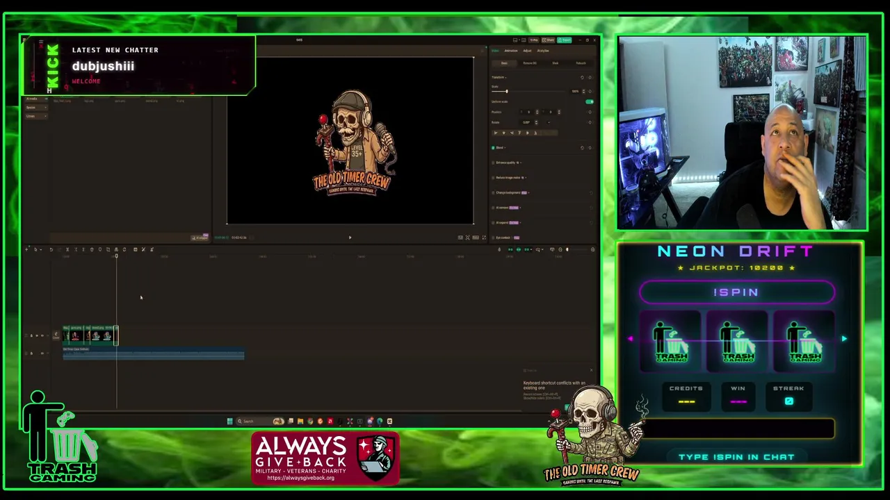Expand the AI remove options arrow

pyautogui.click(x=520, y=208)
